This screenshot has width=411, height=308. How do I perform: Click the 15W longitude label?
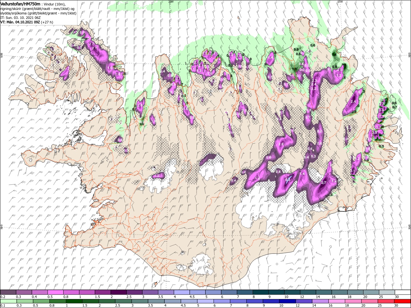[340, 2]
